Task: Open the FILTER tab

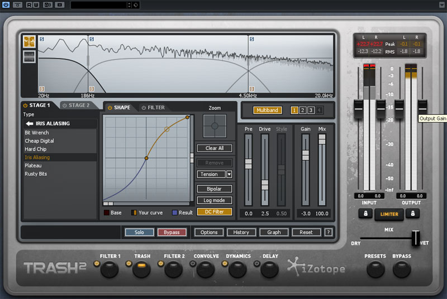Action: [156, 108]
